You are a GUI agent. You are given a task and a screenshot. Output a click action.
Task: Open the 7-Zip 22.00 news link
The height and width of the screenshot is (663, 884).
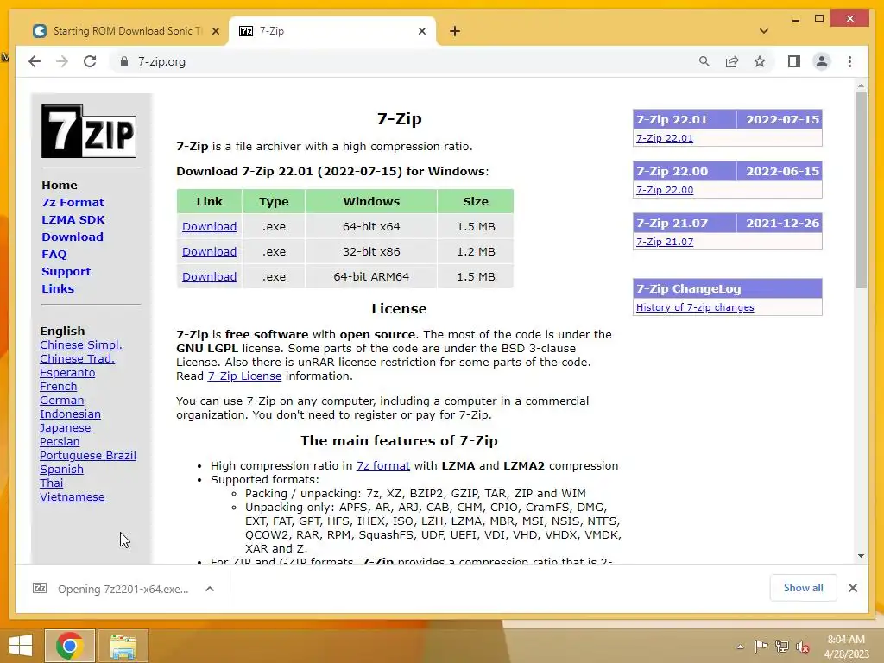(664, 190)
